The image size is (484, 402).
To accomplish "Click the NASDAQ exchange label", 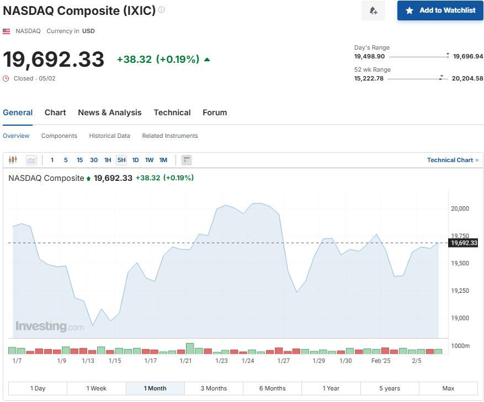I will click(28, 31).
